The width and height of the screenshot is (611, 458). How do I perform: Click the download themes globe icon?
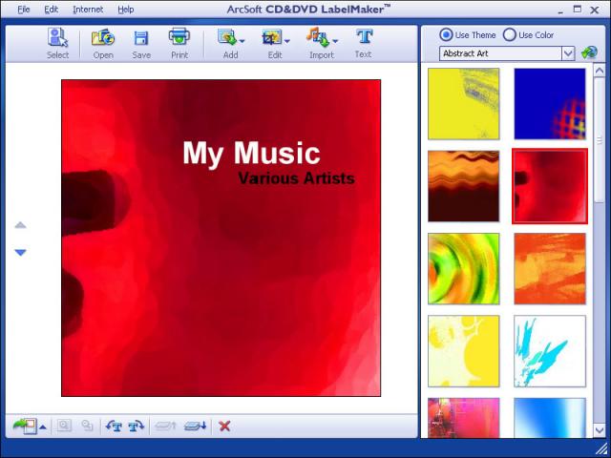(589, 52)
